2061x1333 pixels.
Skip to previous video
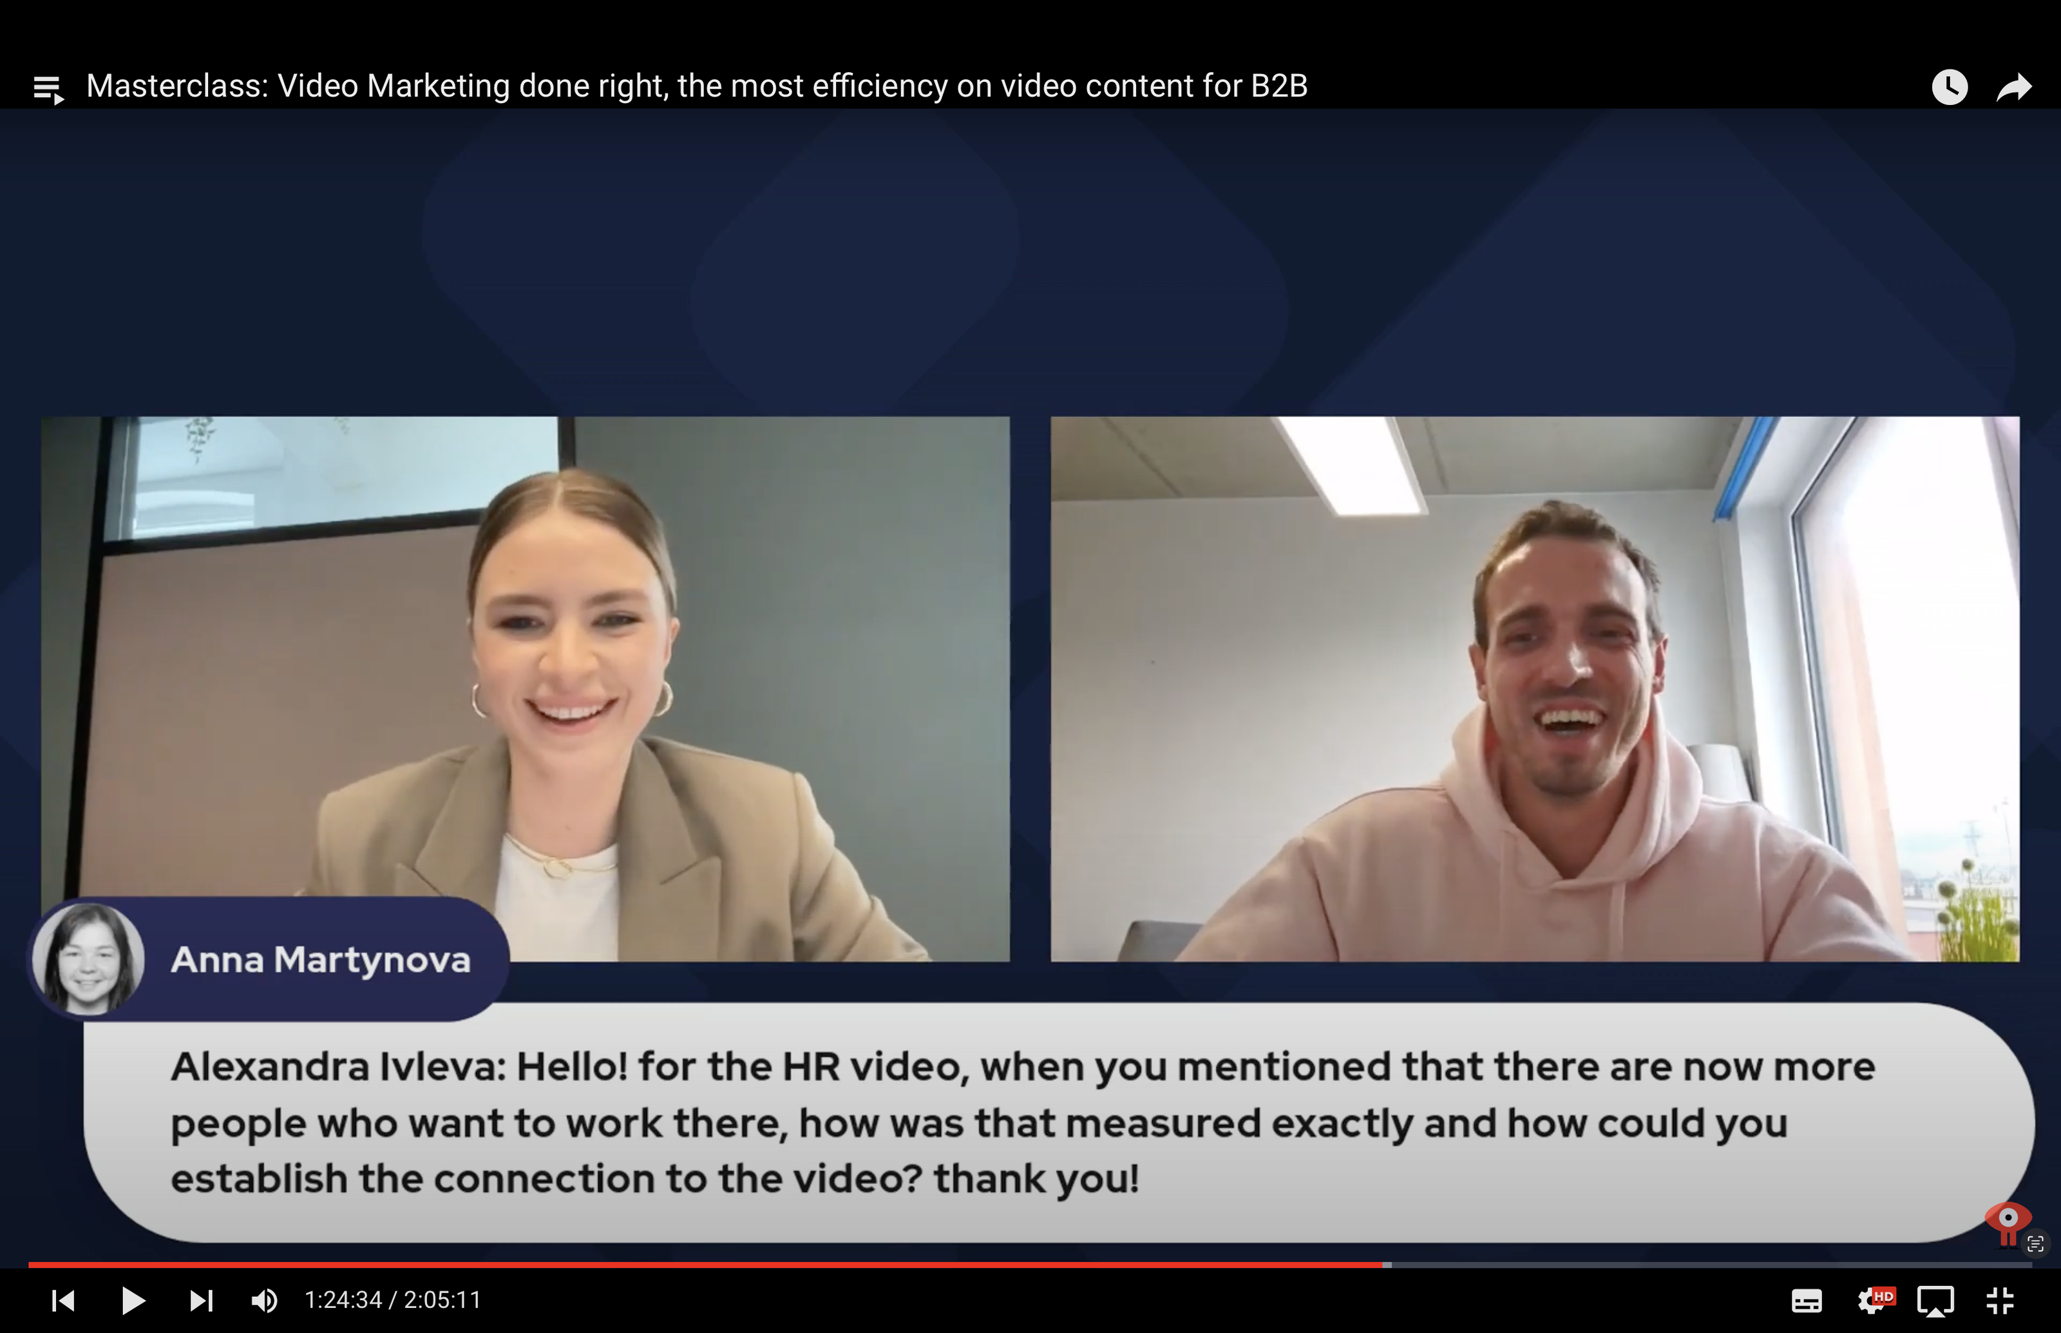click(x=63, y=1300)
